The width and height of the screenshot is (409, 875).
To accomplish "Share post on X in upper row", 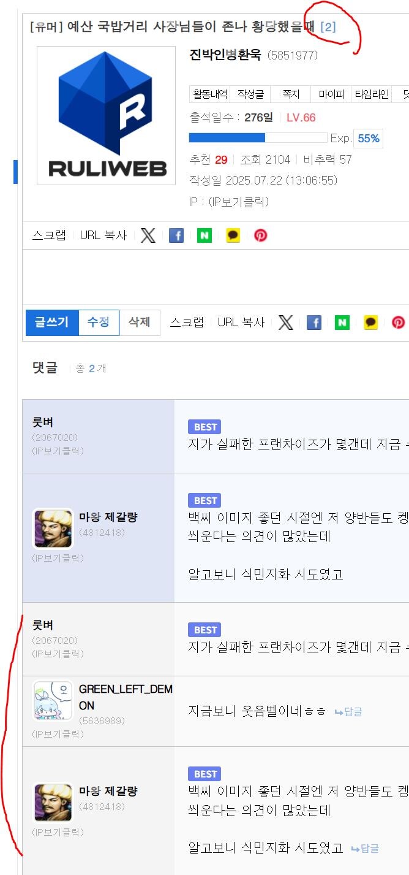I will (x=148, y=235).
